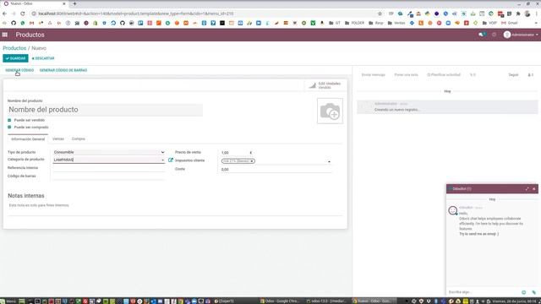Viewport: 541px width, 304px height.
Task: Click the browser address bar
Action: pos(204,14)
